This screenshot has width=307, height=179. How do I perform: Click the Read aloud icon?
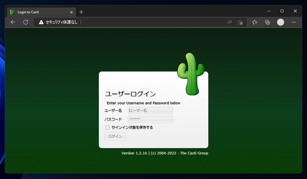[x=229, y=22]
